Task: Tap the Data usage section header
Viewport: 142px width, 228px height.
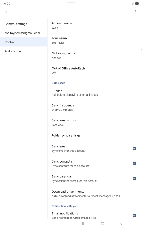Action: (58, 83)
